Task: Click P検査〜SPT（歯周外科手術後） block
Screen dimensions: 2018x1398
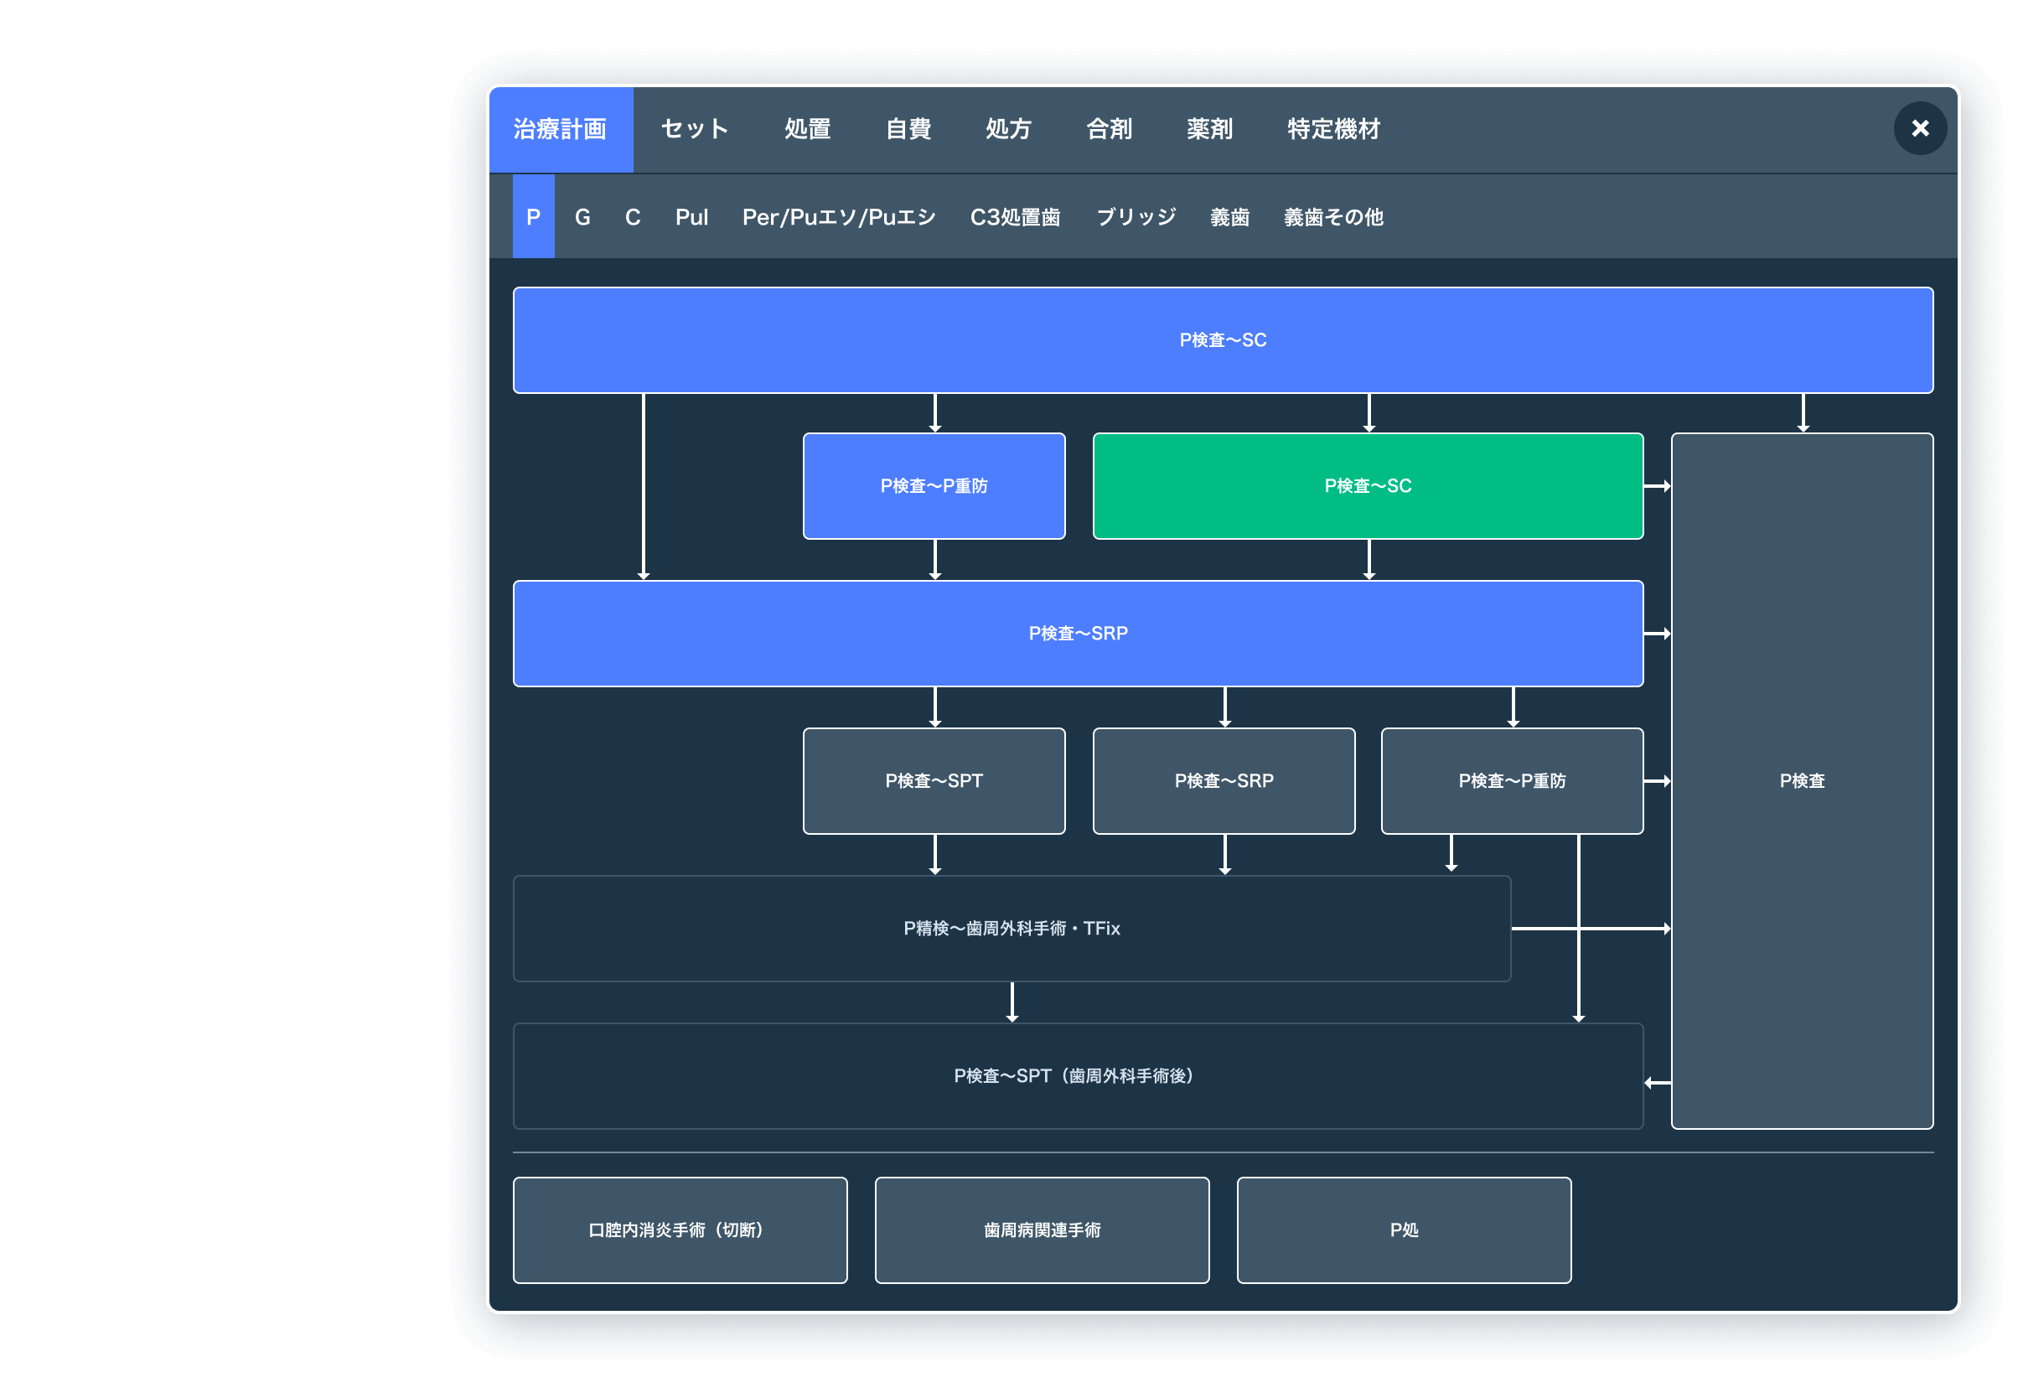Action: 1078,1075
